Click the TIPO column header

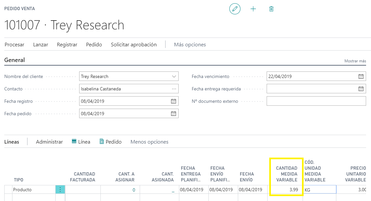point(18,180)
